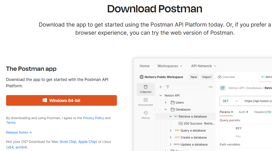Open the Terms link

pyautogui.click(x=11, y=123)
